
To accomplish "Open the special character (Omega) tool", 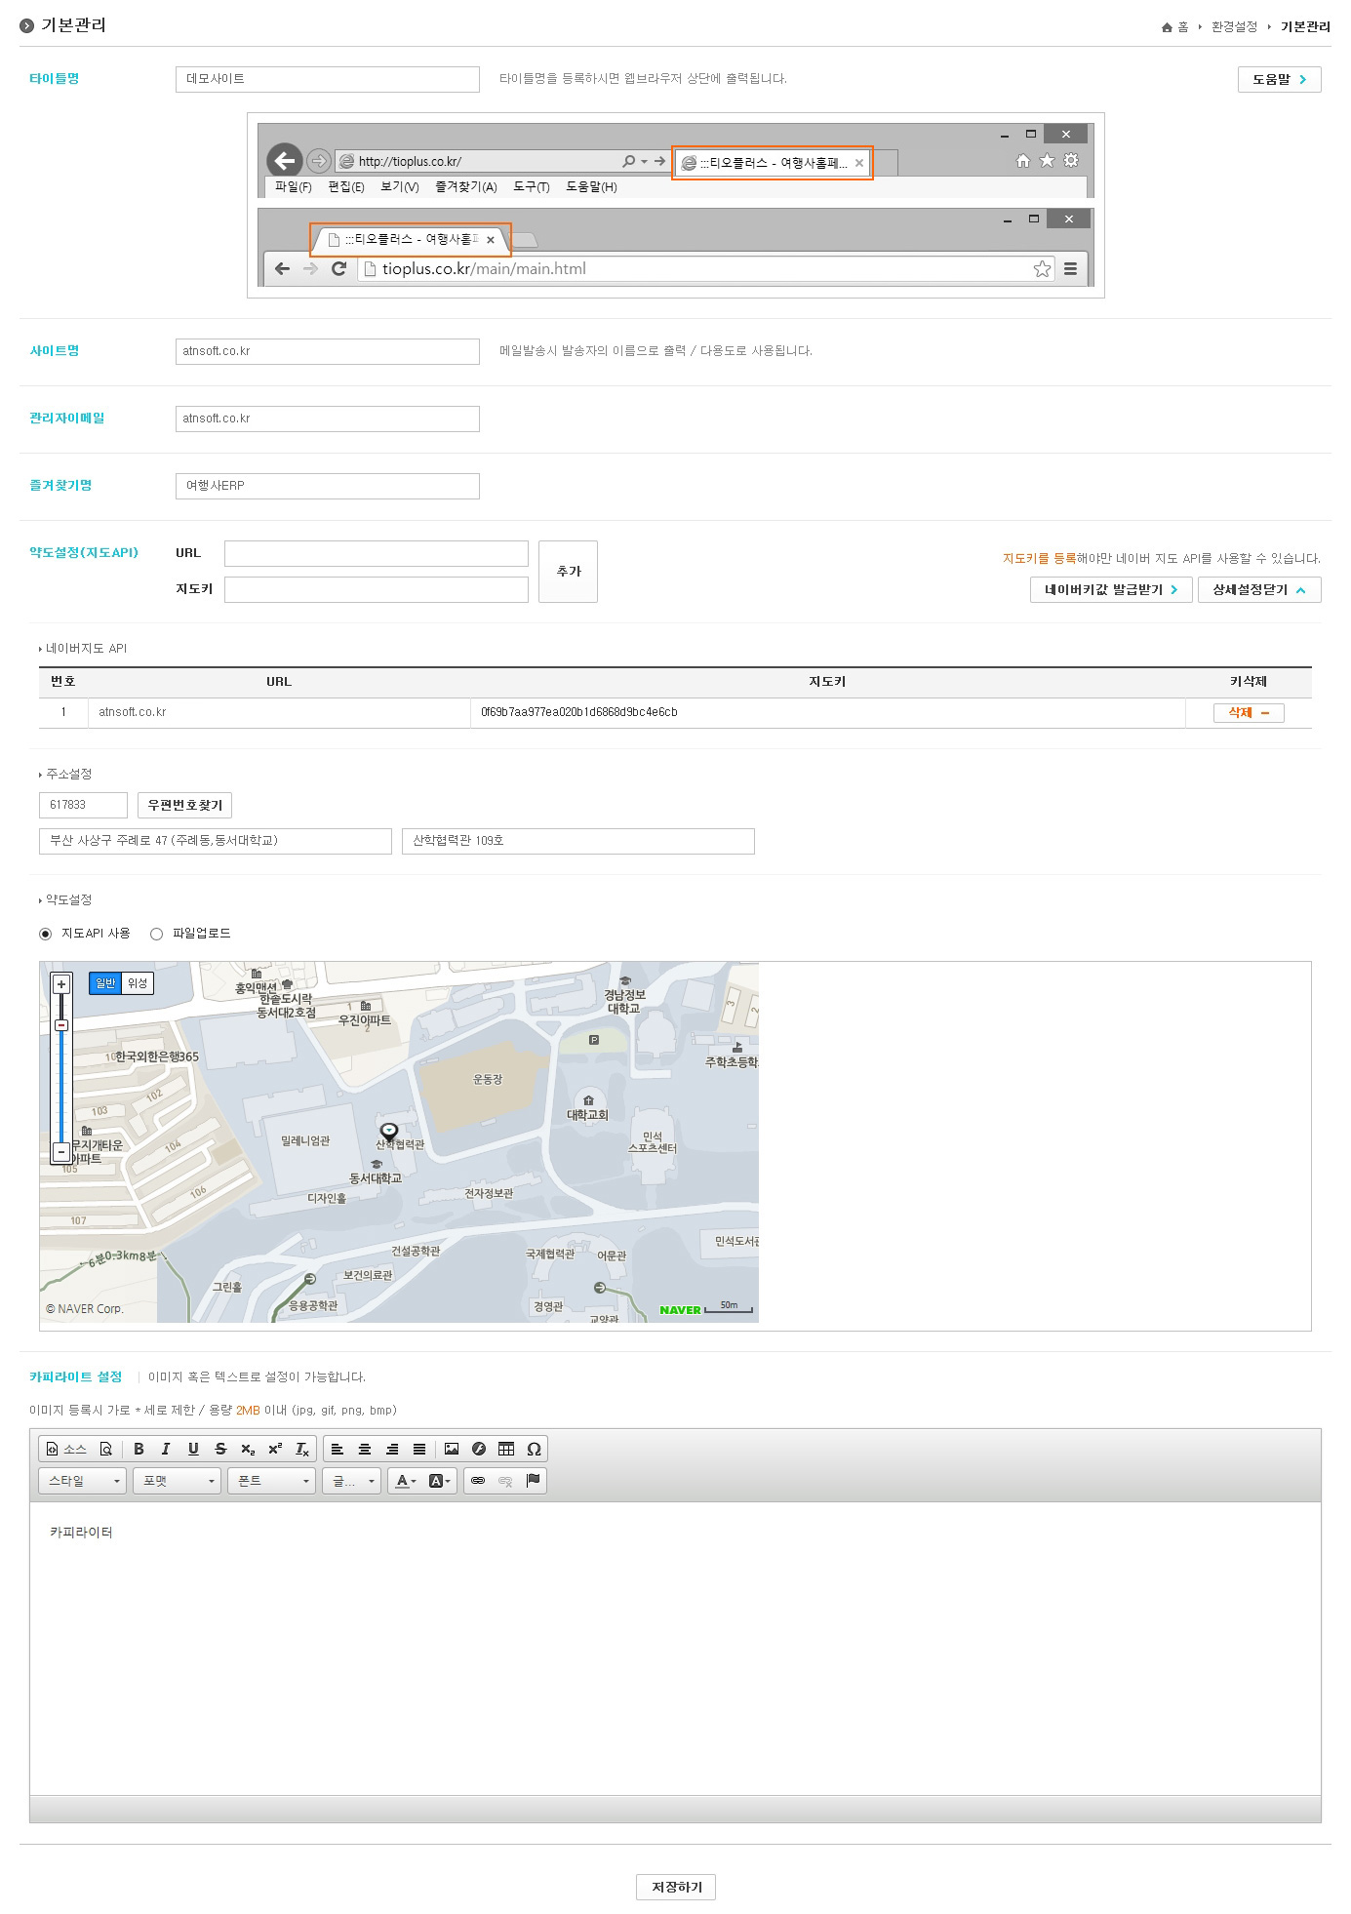I will click(534, 1449).
